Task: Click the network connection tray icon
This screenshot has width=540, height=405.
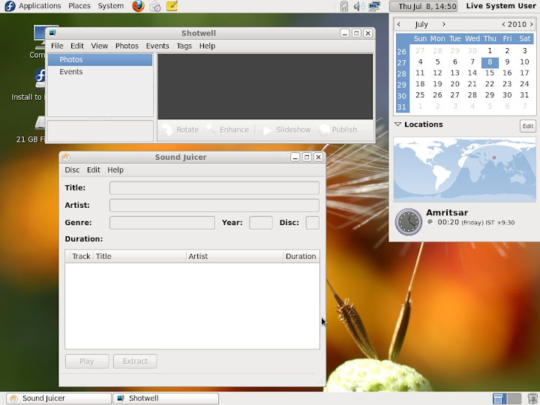Action: tap(374, 6)
